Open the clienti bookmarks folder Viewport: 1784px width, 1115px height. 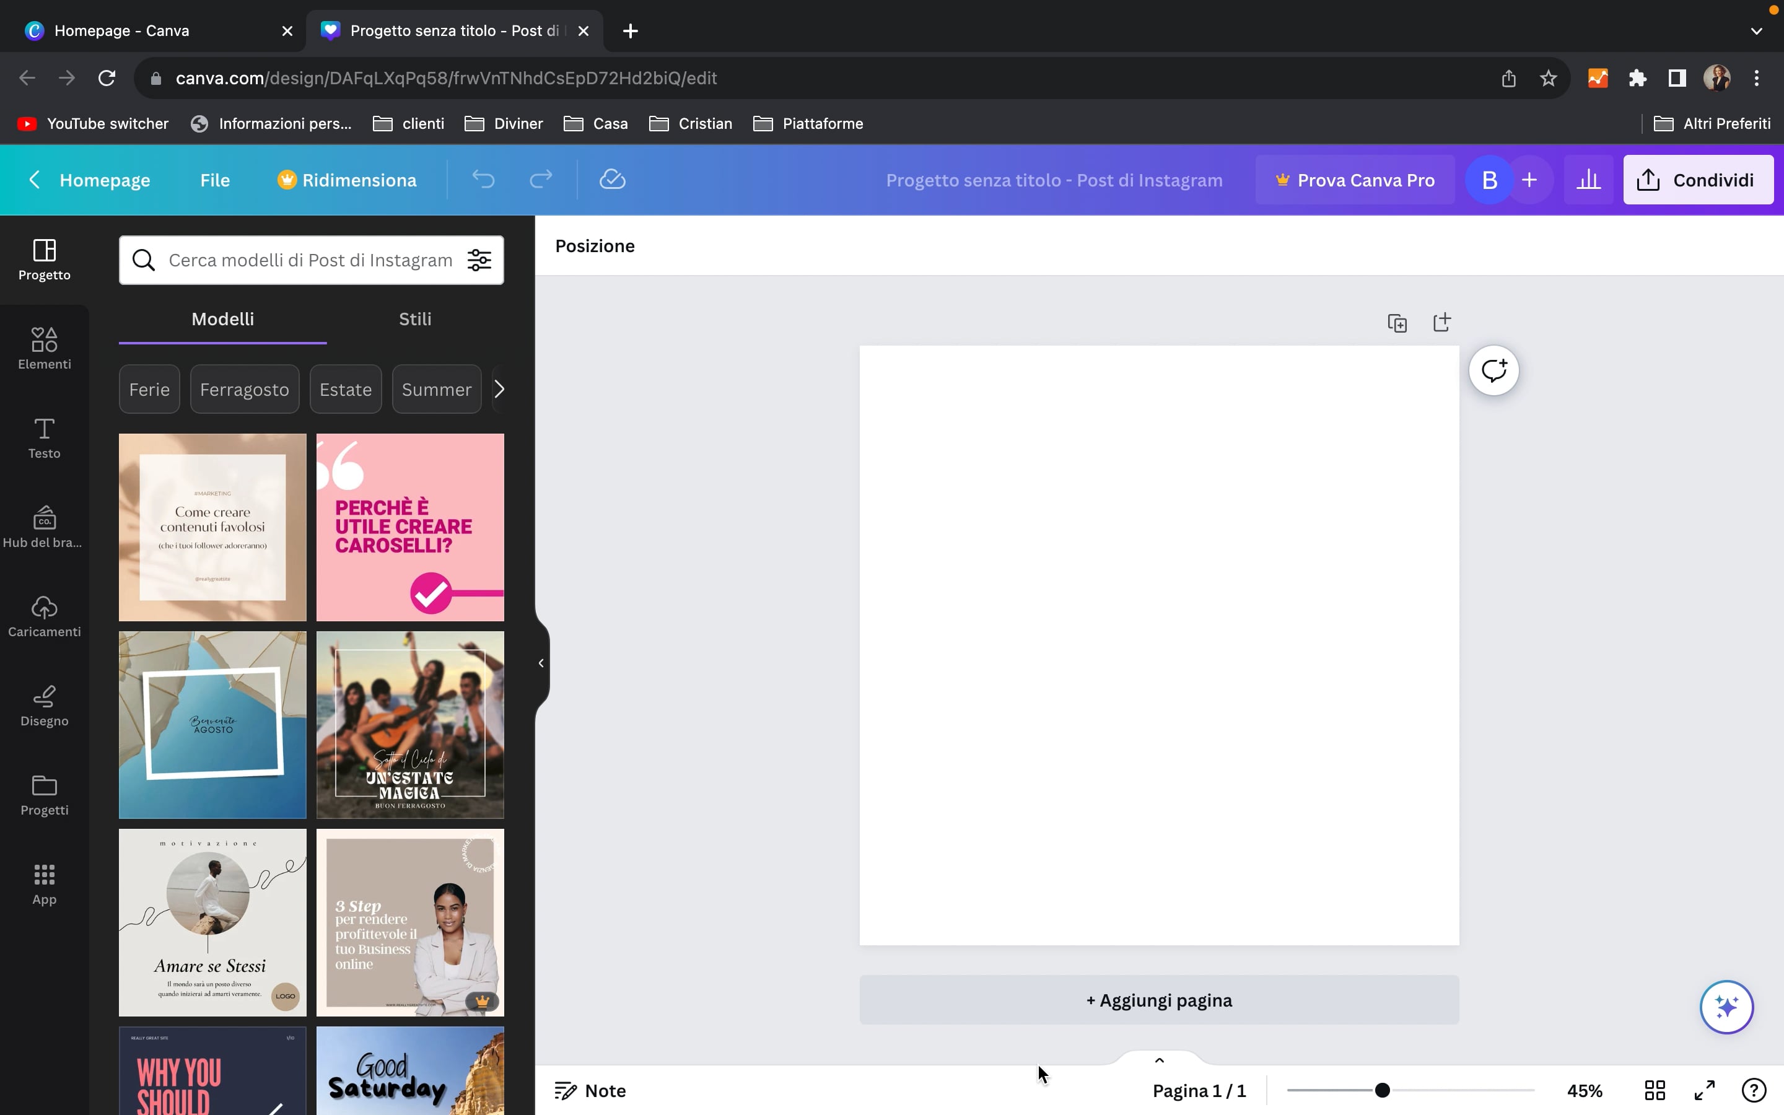click(409, 124)
